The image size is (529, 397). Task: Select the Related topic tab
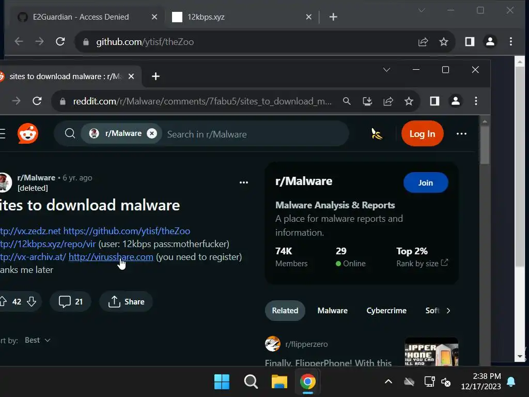[285, 311]
